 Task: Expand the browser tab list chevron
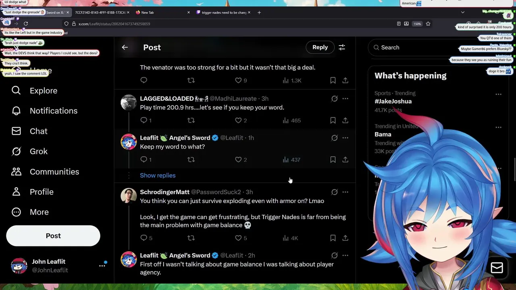click(x=463, y=12)
